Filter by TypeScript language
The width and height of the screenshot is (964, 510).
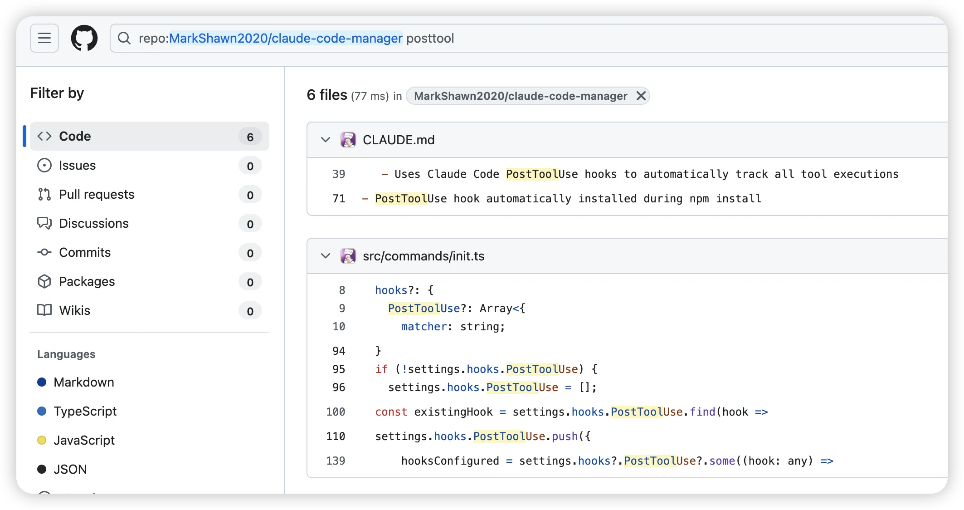77,411
